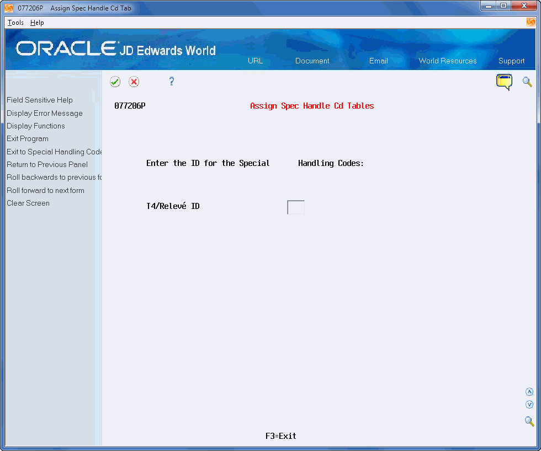
Task: Select Return to Previous Panel
Action: 47,165
